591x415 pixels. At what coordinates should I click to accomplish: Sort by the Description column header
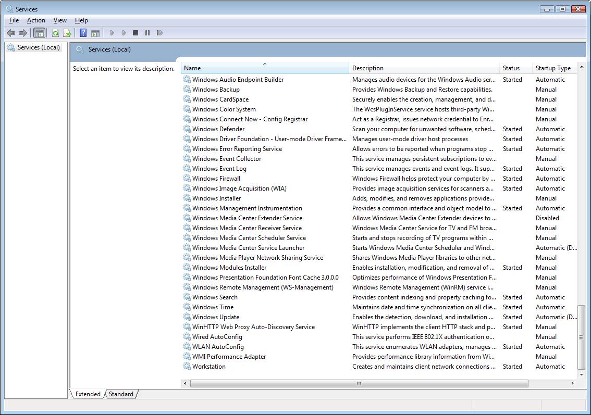pyautogui.click(x=424, y=68)
